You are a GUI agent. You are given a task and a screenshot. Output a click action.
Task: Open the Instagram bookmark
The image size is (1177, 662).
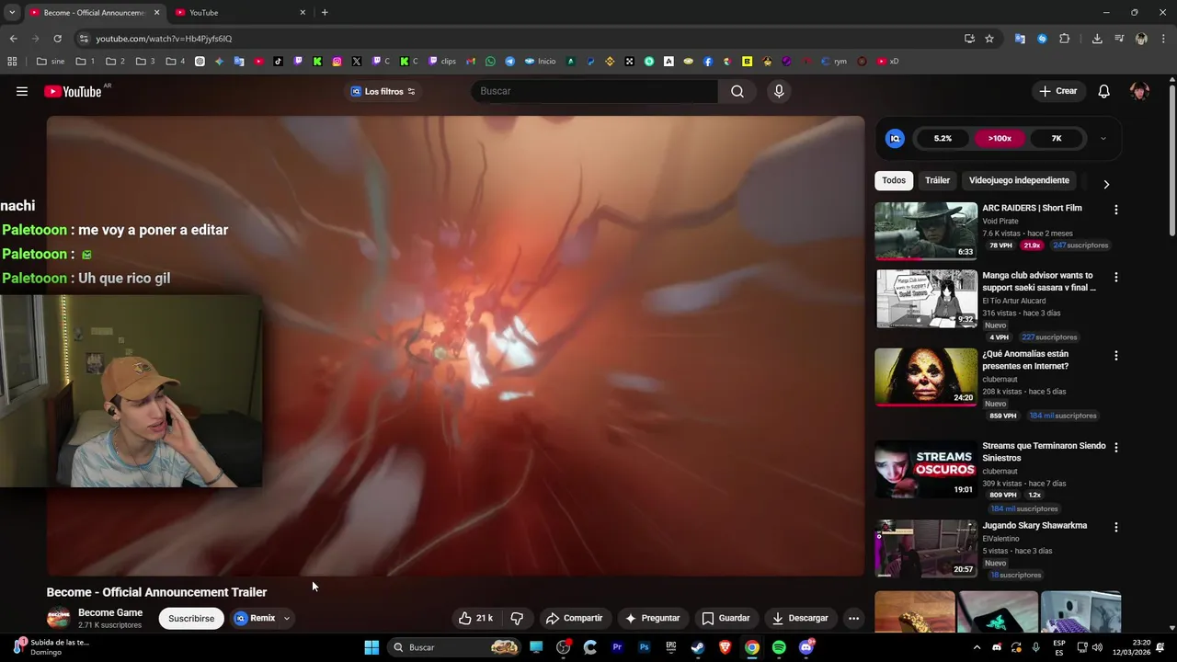(x=337, y=62)
